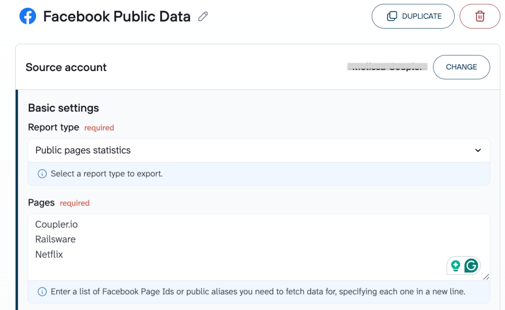Open the Report type dropdown
The height and width of the screenshot is (310, 505).
pos(258,150)
